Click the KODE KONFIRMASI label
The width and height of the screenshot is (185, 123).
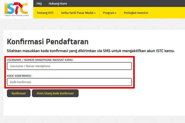[x=20, y=76]
